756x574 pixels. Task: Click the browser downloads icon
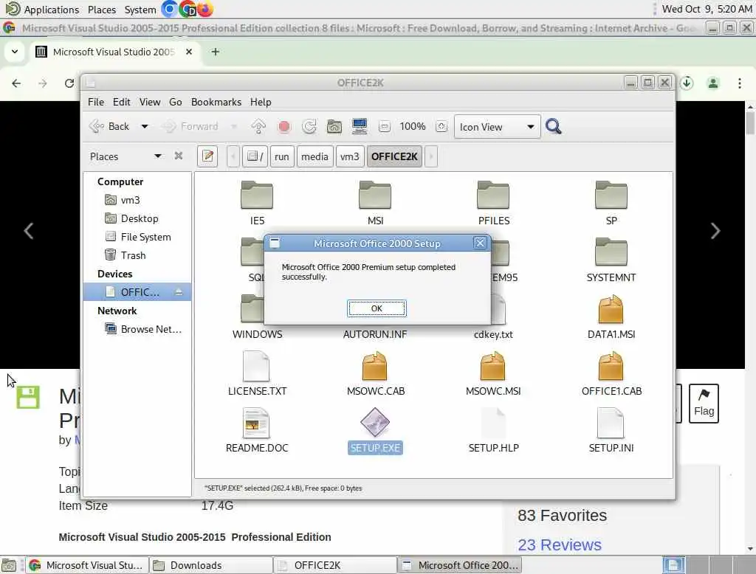pos(687,83)
